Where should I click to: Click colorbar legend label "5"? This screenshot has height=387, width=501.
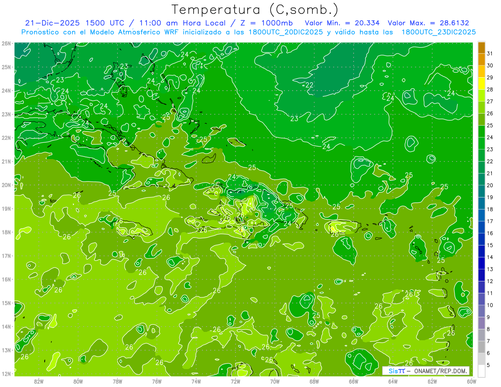pos(488,365)
